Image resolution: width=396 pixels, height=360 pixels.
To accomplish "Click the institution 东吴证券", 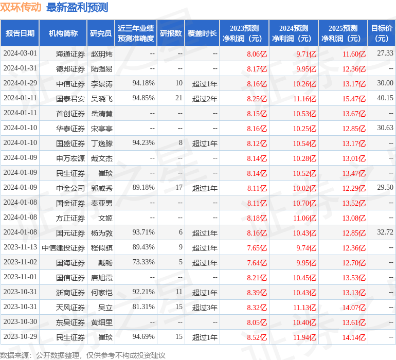I will tap(70, 322).
